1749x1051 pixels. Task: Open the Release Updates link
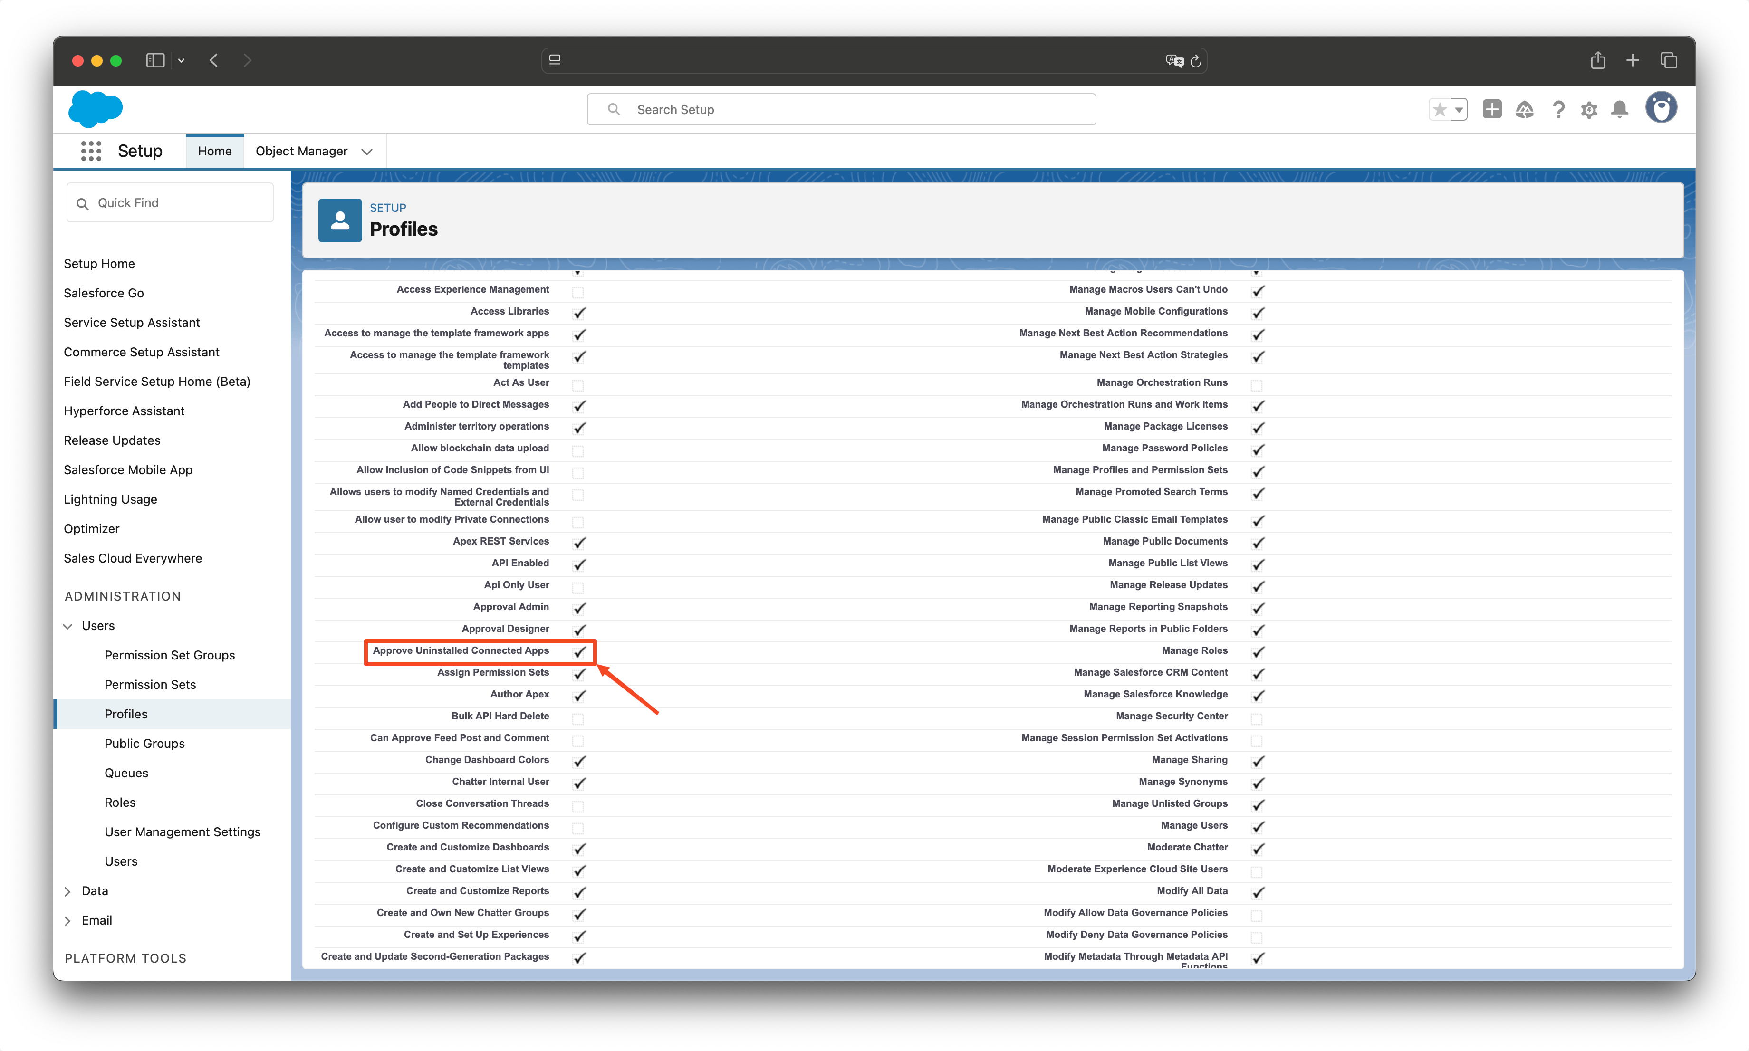(112, 440)
